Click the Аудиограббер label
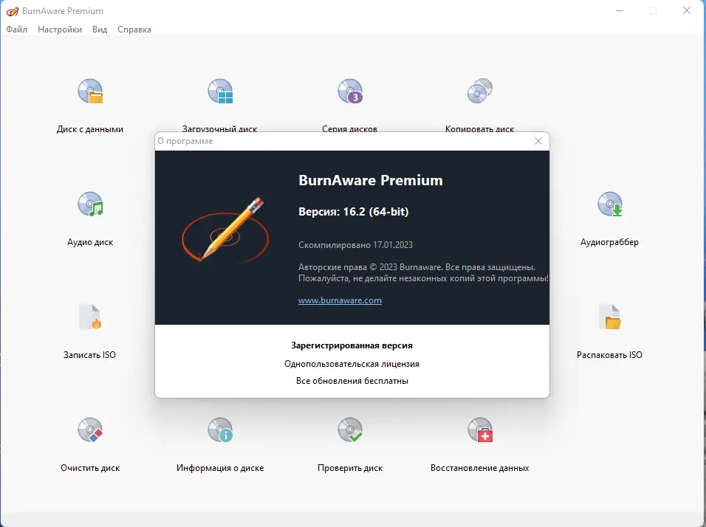This screenshot has height=527, width=706. (610, 242)
